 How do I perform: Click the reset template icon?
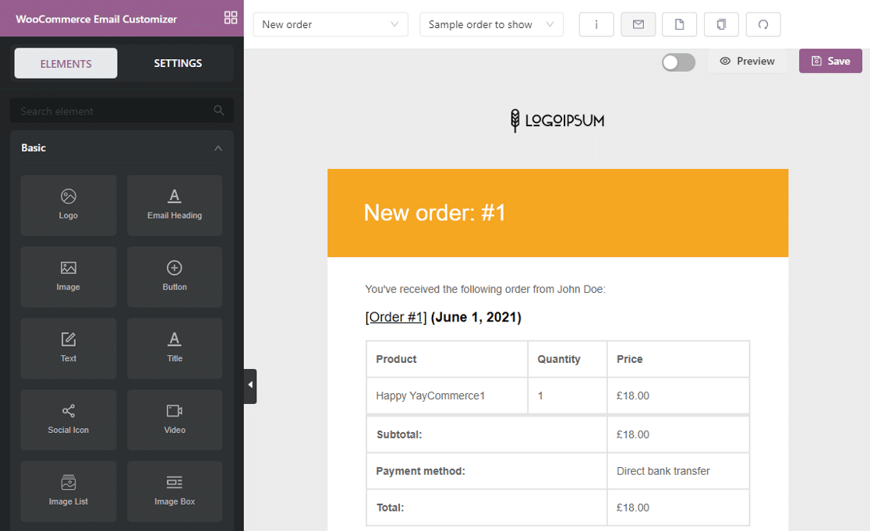pos(763,24)
